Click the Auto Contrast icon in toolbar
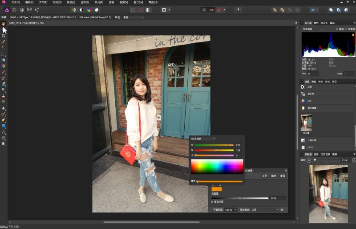 tap(81, 9)
